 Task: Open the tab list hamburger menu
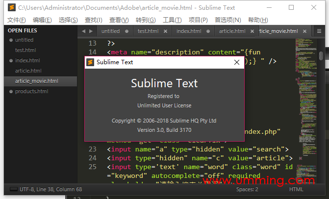[319, 31]
